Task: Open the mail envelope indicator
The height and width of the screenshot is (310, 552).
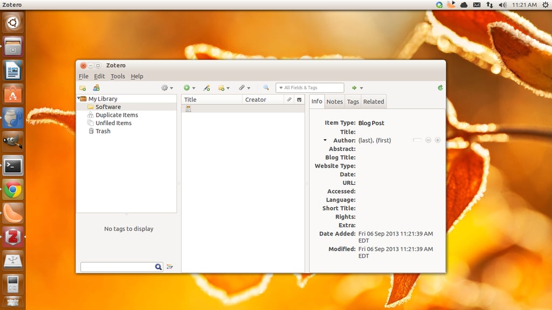Action: pos(477,5)
